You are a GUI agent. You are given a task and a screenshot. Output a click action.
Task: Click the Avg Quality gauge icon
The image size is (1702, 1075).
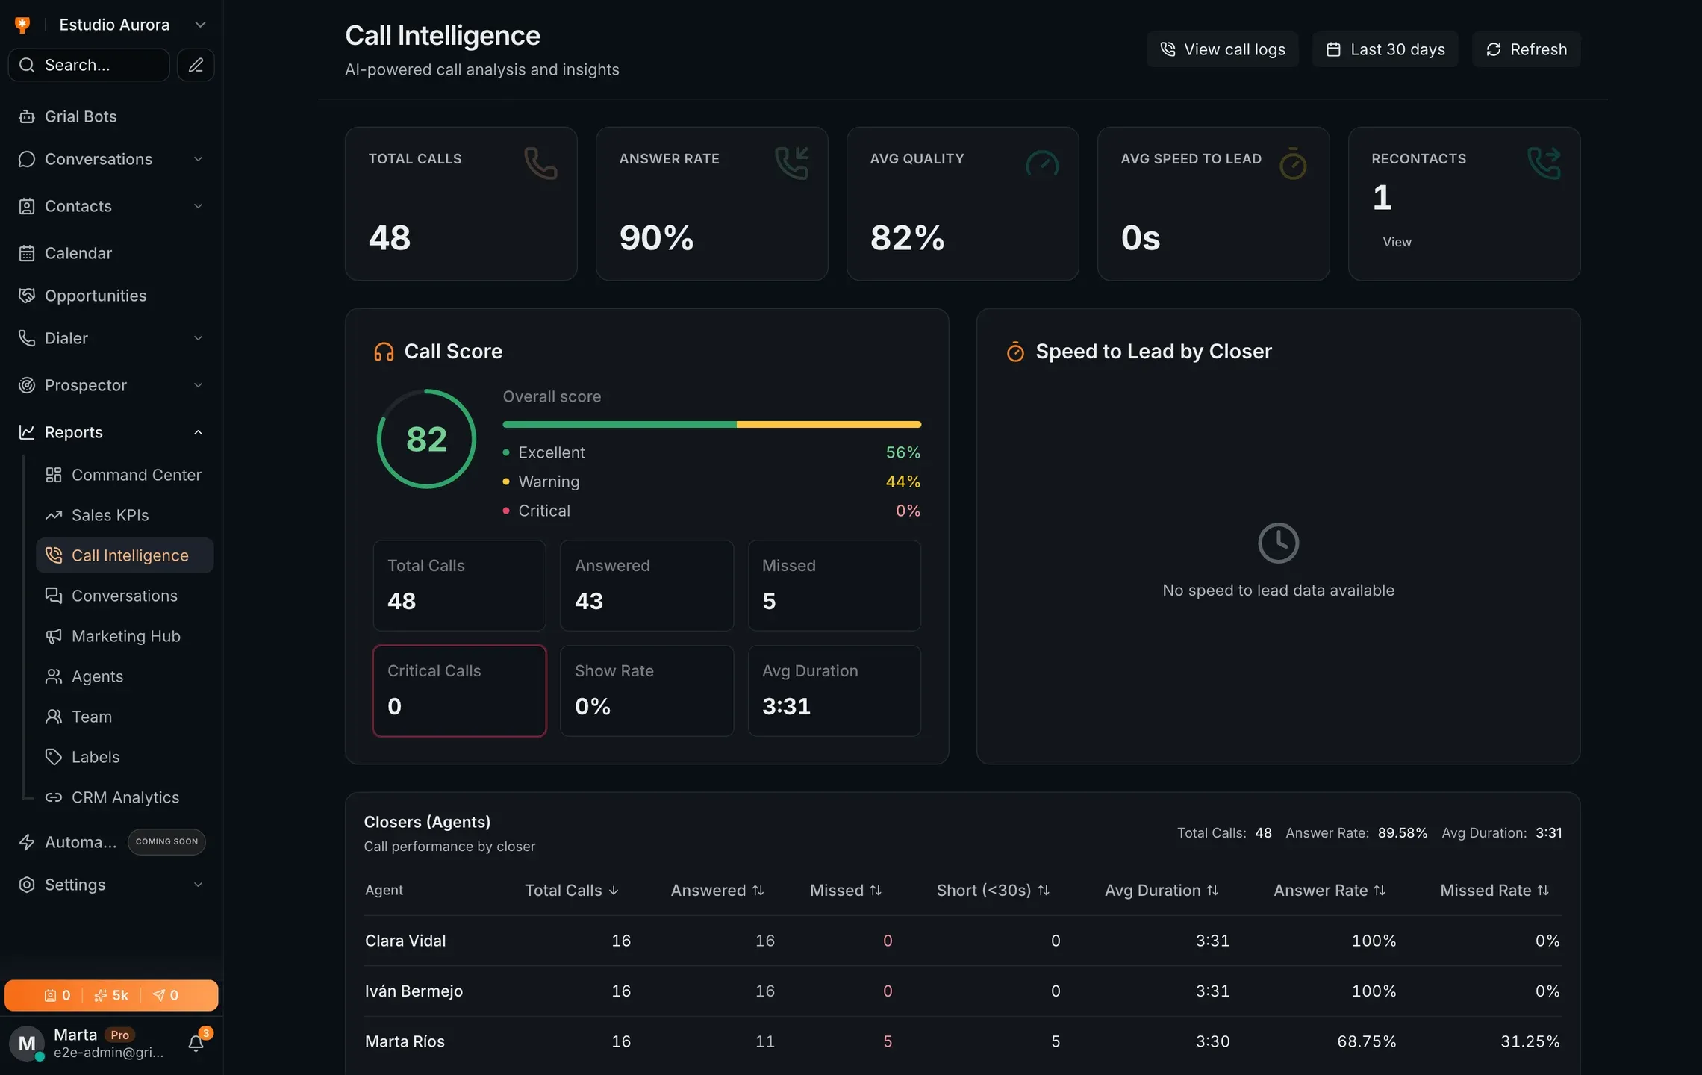(1042, 163)
